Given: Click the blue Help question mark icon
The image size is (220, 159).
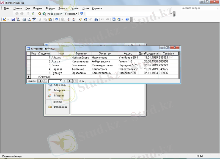Looking at the screenshot, I should [127, 19].
